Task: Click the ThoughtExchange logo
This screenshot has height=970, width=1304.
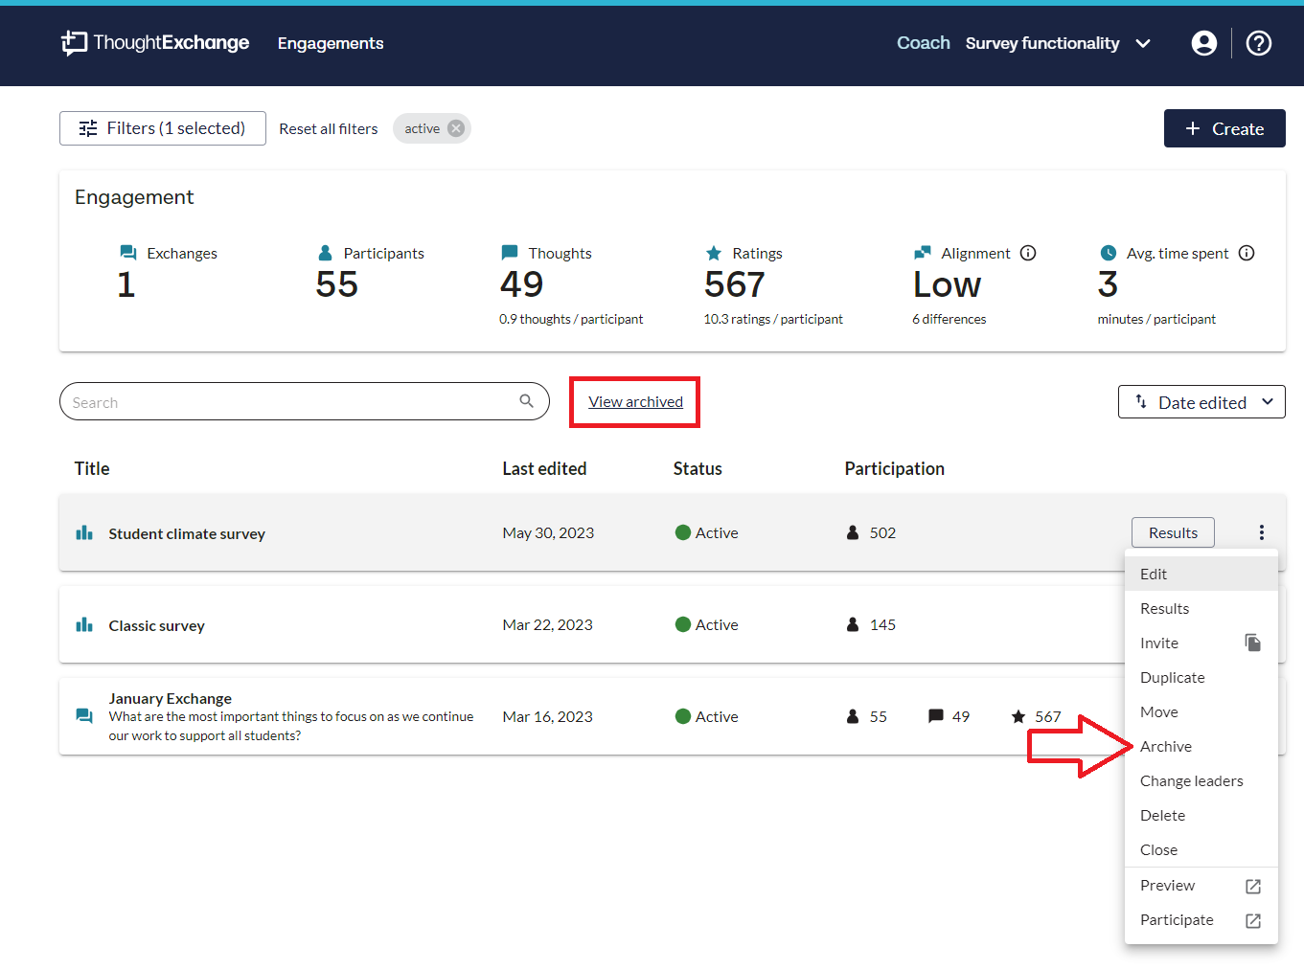Action: (x=155, y=42)
